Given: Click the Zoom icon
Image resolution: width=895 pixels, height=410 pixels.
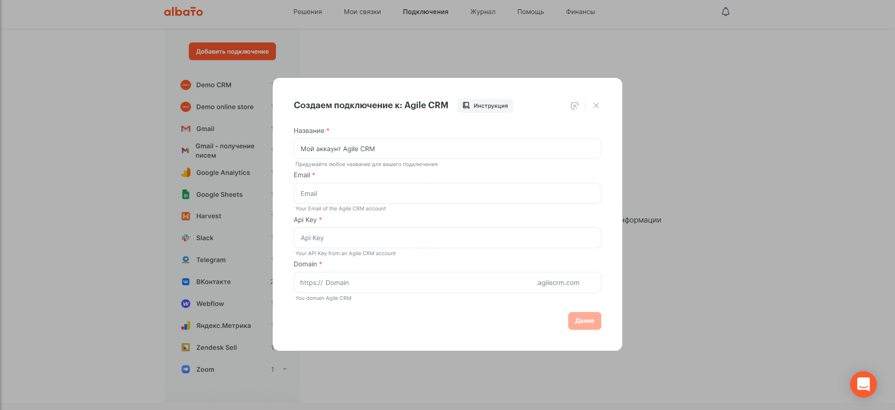Looking at the screenshot, I should [186, 369].
